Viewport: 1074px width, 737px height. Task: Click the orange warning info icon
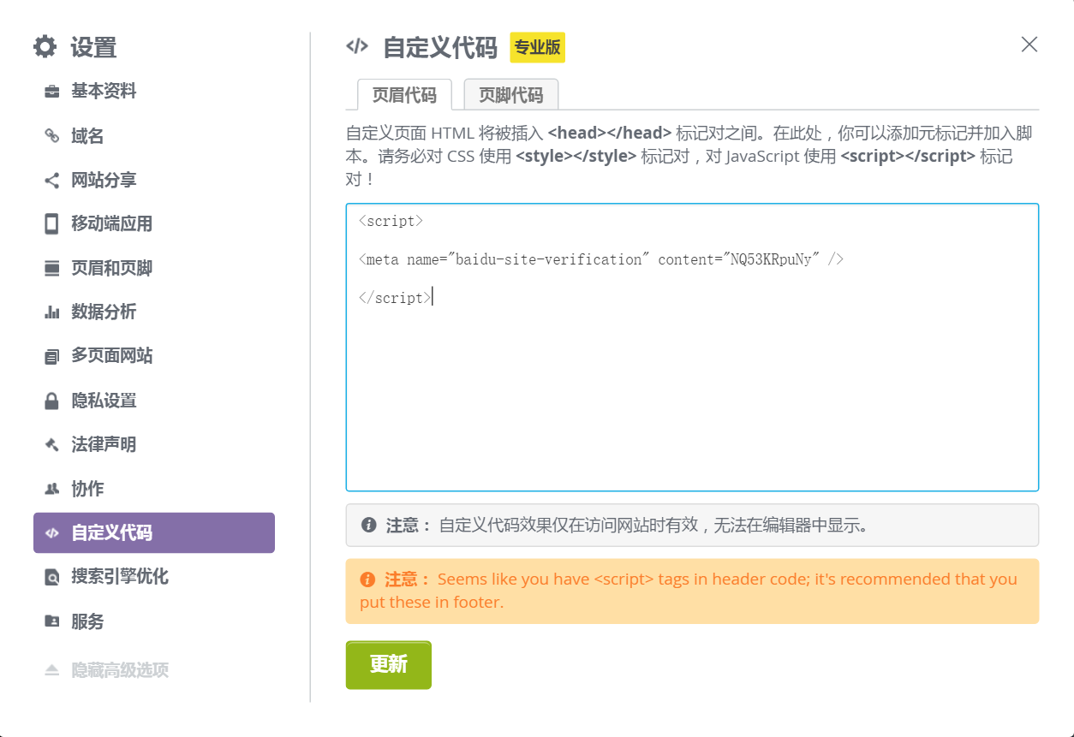coord(368,579)
